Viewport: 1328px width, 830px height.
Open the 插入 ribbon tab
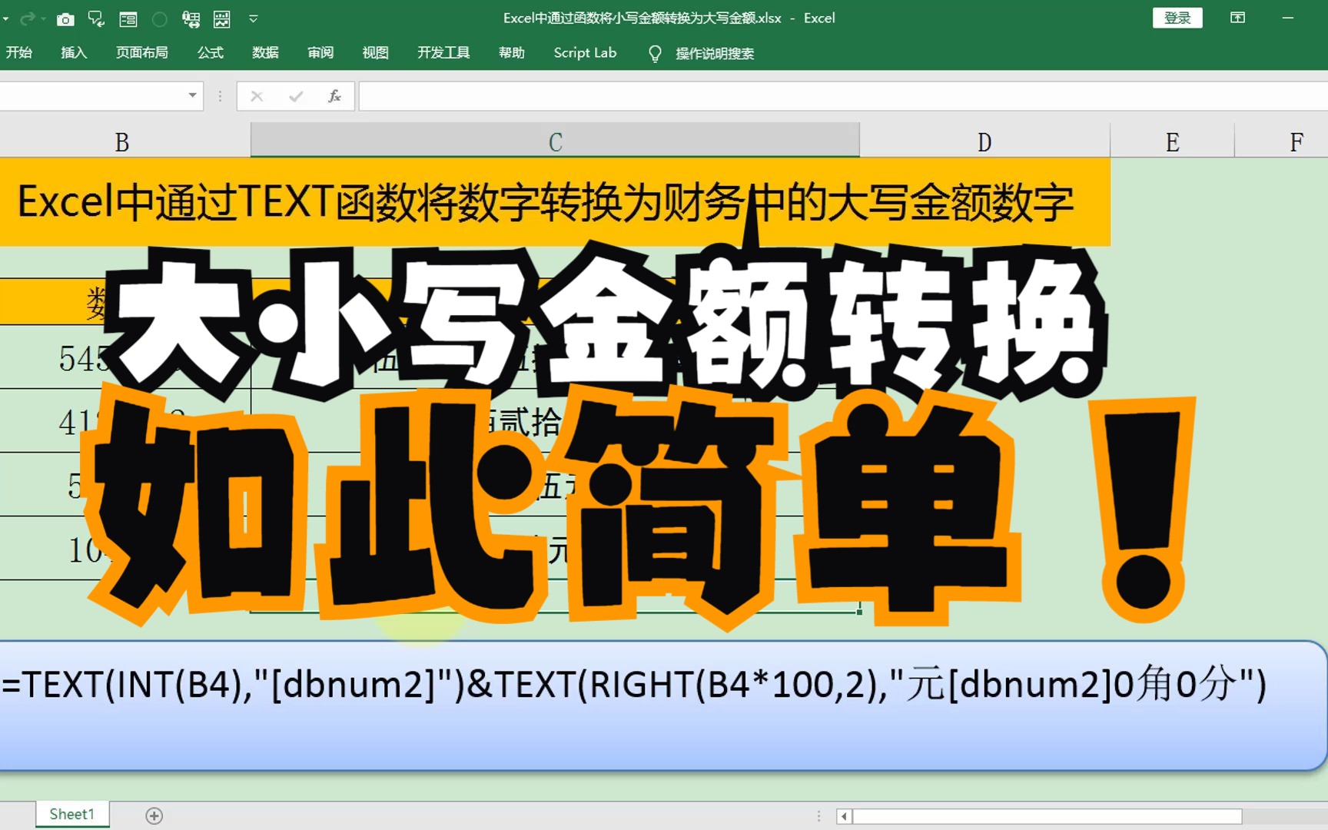(74, 53)
